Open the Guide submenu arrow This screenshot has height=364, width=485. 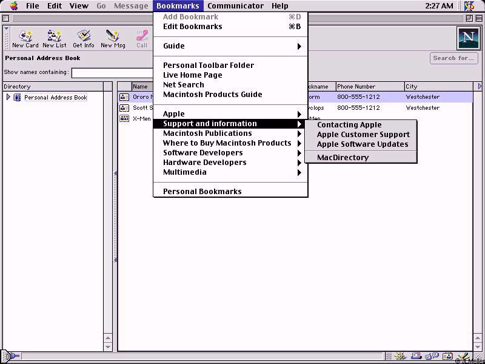coord(299,46)
